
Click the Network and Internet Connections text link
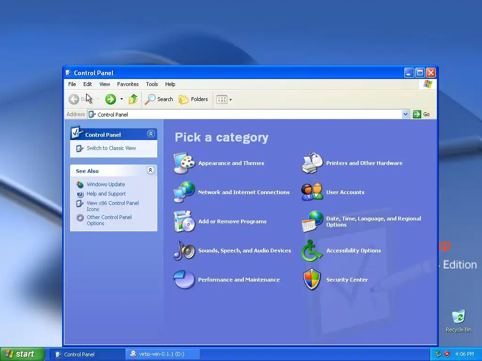[244, 192]
